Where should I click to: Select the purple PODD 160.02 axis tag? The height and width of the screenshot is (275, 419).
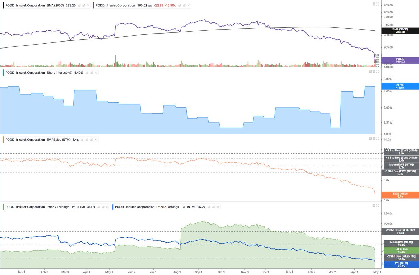[x=400, y=60]
